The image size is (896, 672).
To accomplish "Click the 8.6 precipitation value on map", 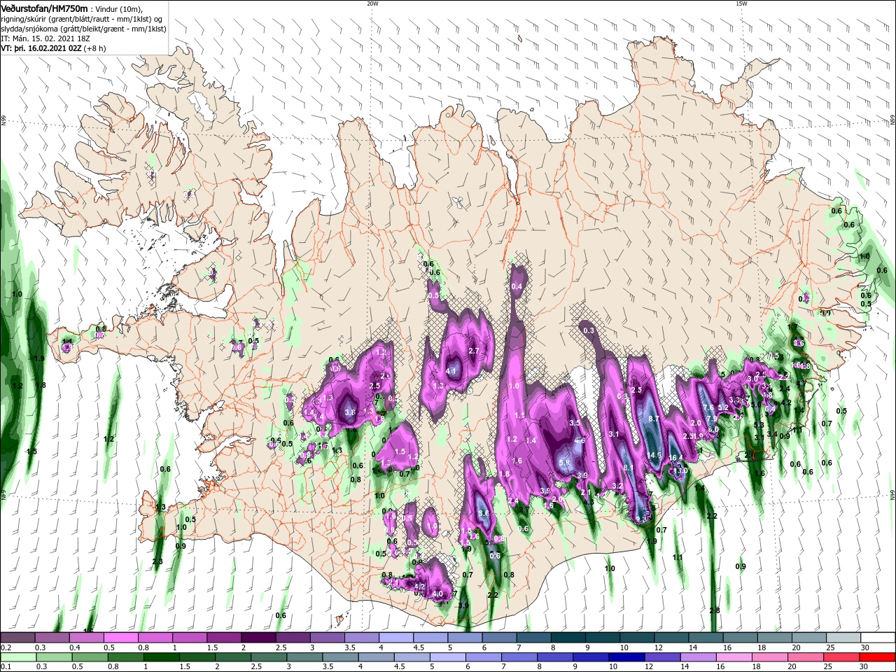I will (483, 513).
